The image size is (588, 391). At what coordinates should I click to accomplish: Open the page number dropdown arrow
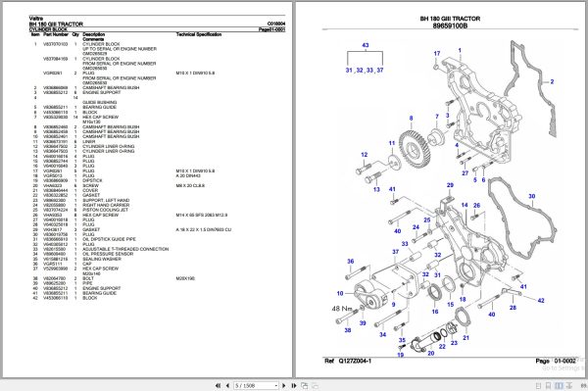pos(276,385)
